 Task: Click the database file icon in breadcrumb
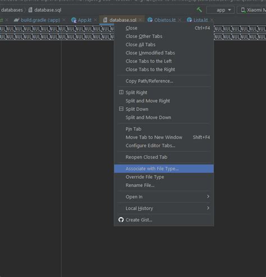click(30, 10)
